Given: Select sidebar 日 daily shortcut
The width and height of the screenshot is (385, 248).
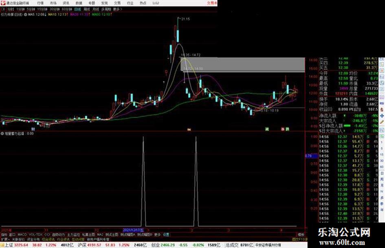Looking at the screenshot, I should (x=382, y=173).
